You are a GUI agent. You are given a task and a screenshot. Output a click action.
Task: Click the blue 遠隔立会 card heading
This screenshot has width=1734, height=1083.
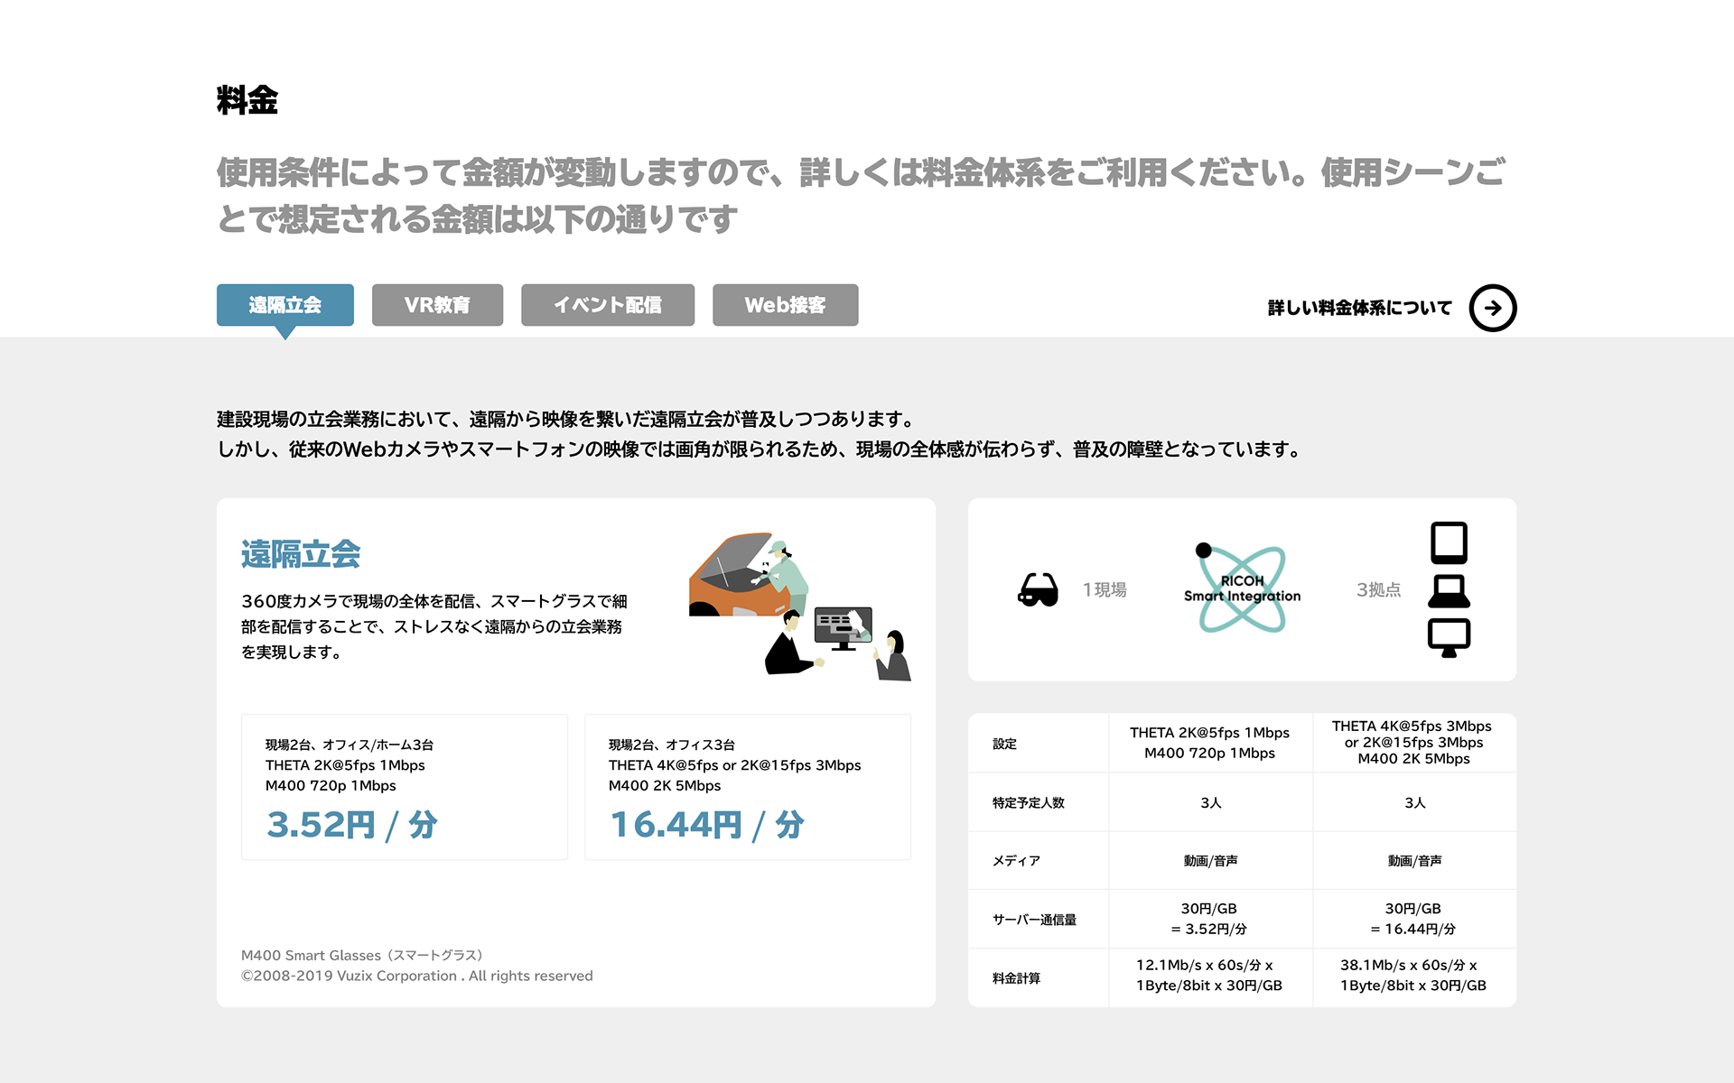point(301,554)
